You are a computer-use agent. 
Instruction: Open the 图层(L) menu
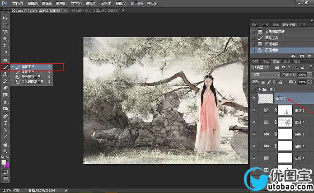[61, 4]
